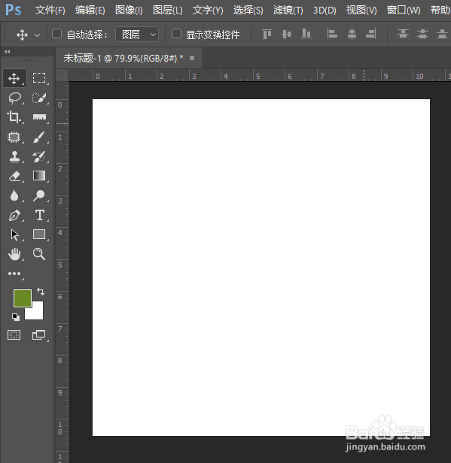Viewport: 451px width, 463px height.
Task: Open the 图像(I) menu
Action: coord(129,11)
